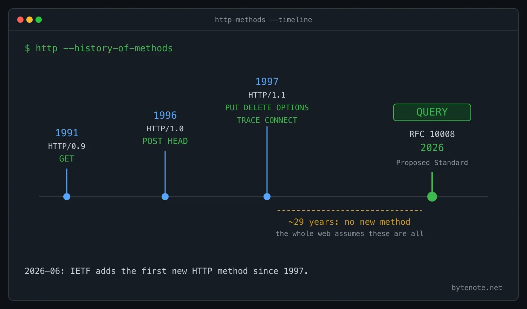The height and width of the screenshot is (309, 527).
Task: Select the 1991 timeline dot
Action: 67,197
